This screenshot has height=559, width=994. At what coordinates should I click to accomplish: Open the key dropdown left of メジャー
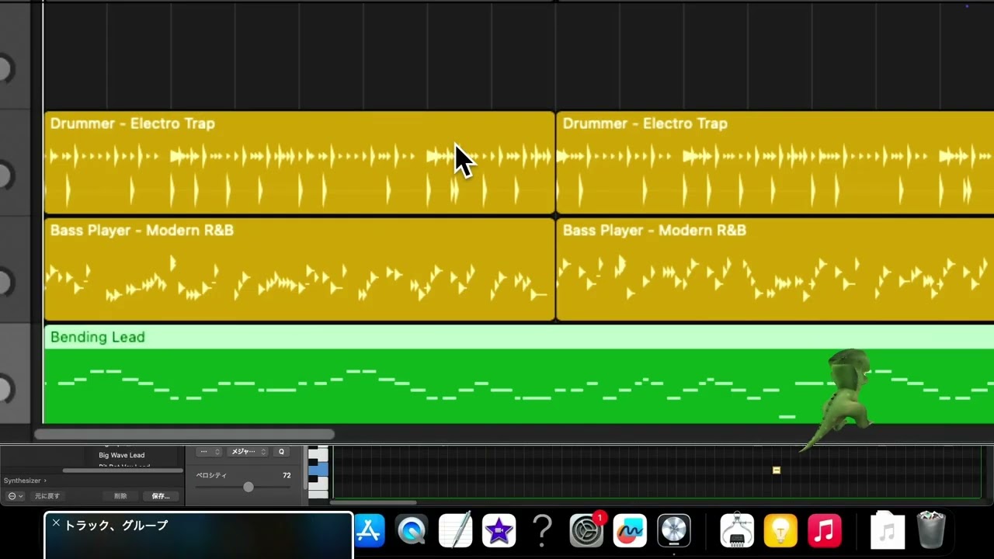[x=210, y=452]
